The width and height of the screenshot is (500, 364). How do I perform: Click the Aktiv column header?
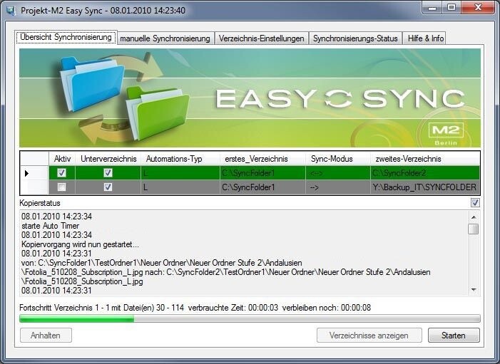point(62,159)
